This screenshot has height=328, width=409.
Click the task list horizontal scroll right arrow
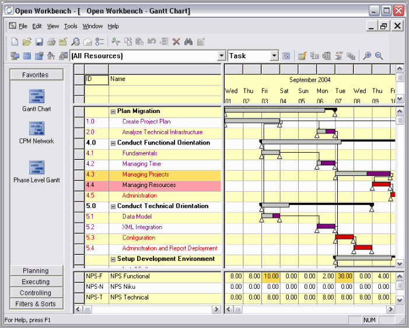pos(216,309)
